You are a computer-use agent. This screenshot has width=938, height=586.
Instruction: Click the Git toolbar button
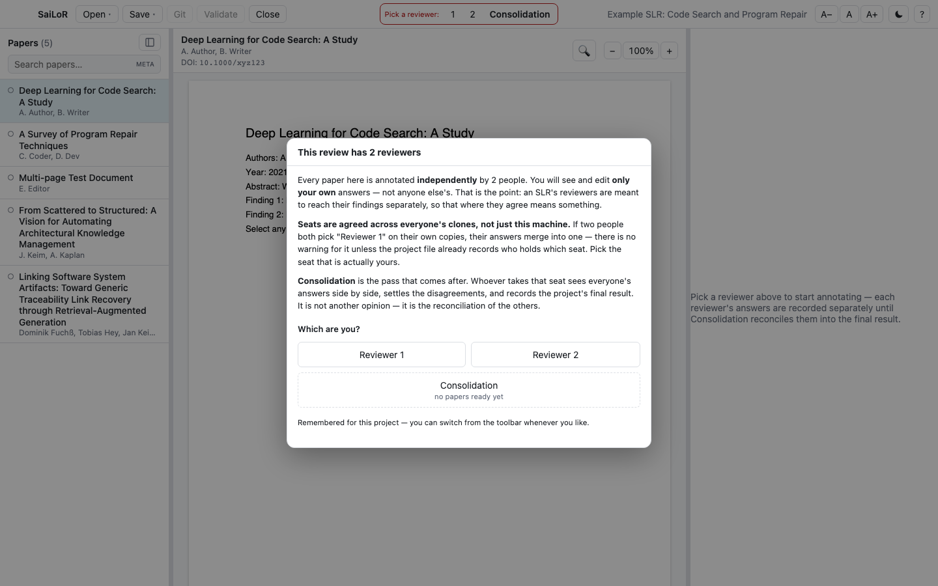180,14
